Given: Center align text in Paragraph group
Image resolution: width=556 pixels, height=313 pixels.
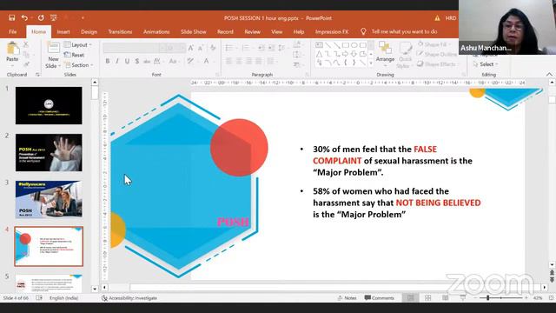Looking at the screenshot, I should [x=239, y=61].
